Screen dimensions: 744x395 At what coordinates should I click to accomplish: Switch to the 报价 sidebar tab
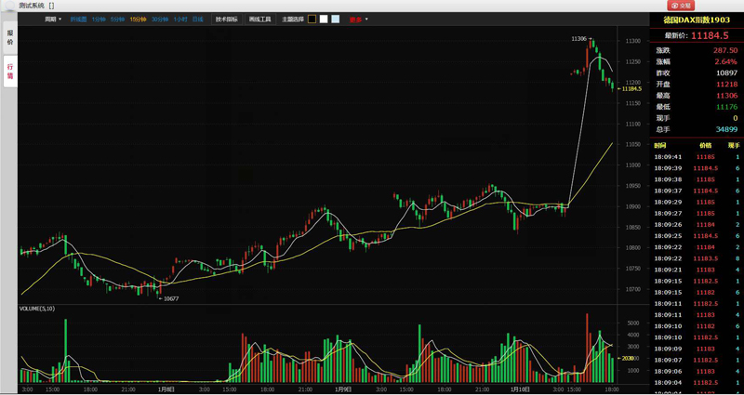click(10, 38)
